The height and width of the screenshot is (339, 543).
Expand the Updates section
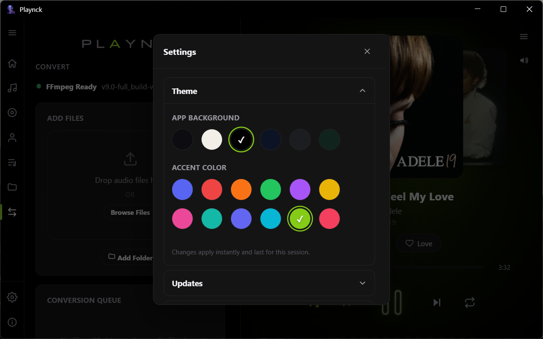tap(362, 283)
